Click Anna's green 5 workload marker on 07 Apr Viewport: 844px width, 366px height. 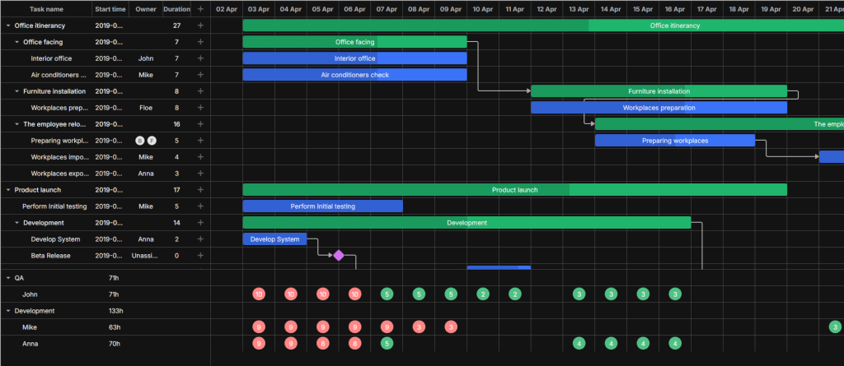387,344
